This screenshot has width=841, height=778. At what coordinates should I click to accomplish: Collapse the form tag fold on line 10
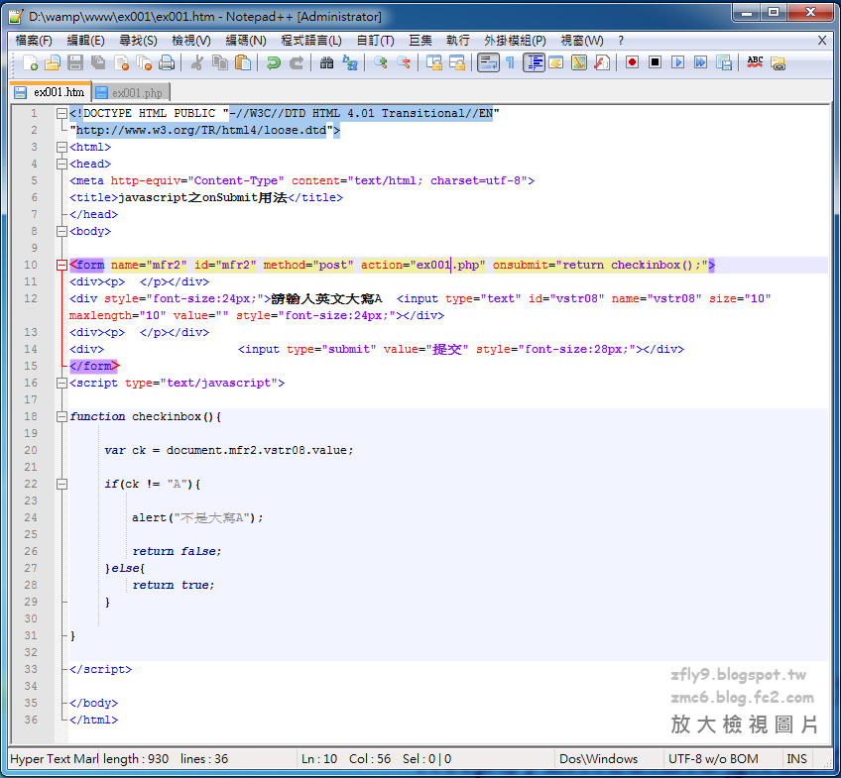click(61, 265)
